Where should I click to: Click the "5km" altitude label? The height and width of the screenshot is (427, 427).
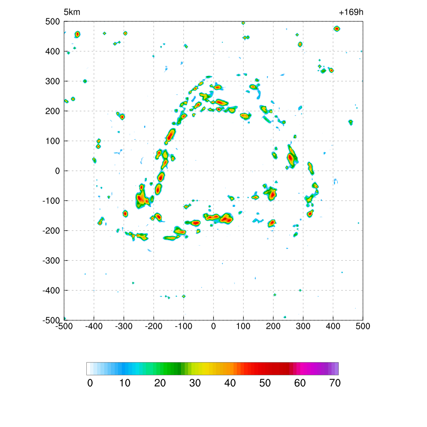[x=72, y=12]
